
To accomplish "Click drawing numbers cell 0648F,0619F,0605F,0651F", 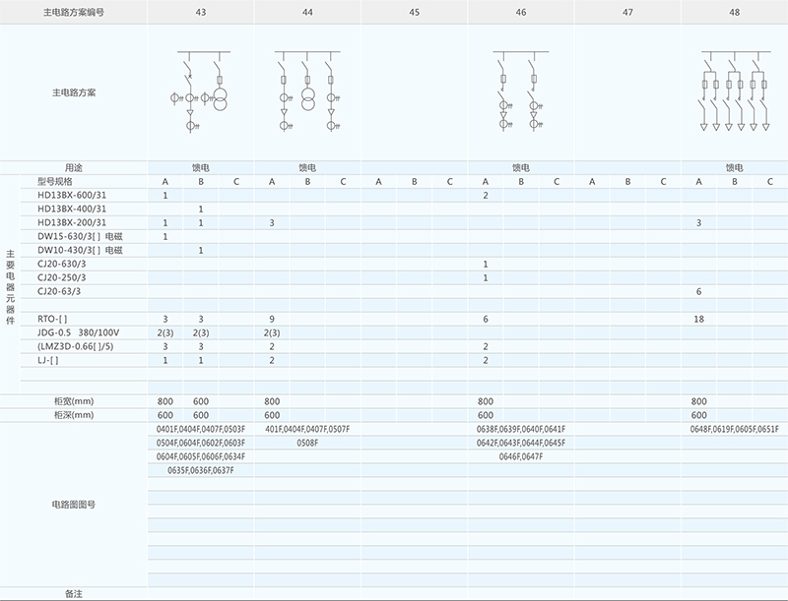I will point(734,430).
